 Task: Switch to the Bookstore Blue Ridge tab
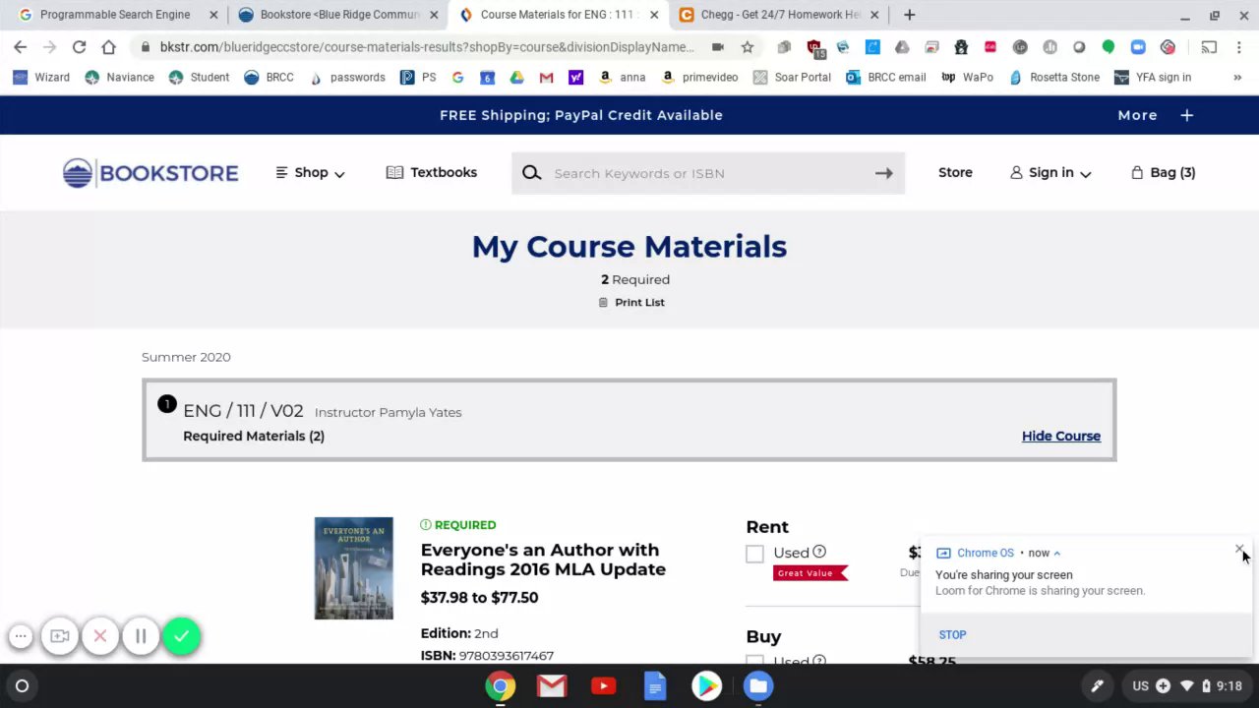[x=338, y=15]
